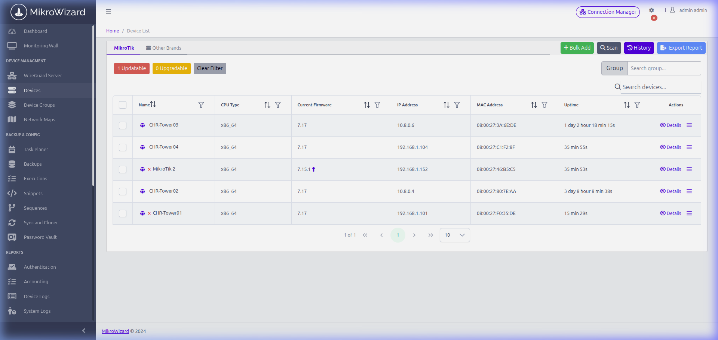This screenshot has width=718, height=340.
Task: Filter the MAC Address column
Action: click(x=544, y=105)
